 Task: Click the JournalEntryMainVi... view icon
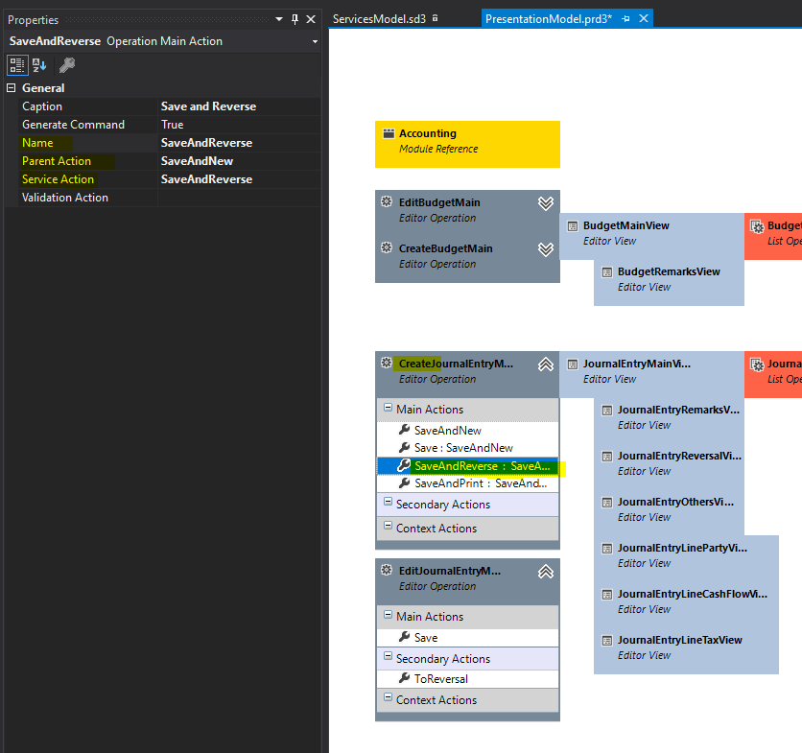(573, 365)
